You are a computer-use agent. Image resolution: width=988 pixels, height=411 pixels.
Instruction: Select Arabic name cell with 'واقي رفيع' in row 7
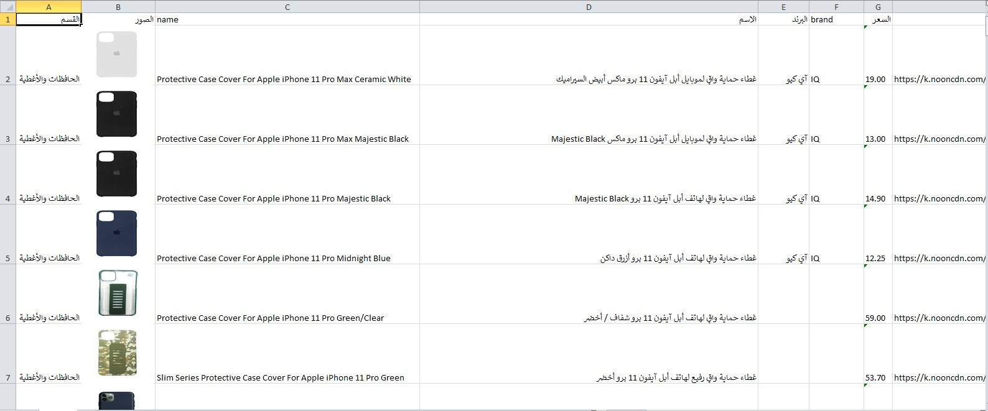[x=589, y=354]
